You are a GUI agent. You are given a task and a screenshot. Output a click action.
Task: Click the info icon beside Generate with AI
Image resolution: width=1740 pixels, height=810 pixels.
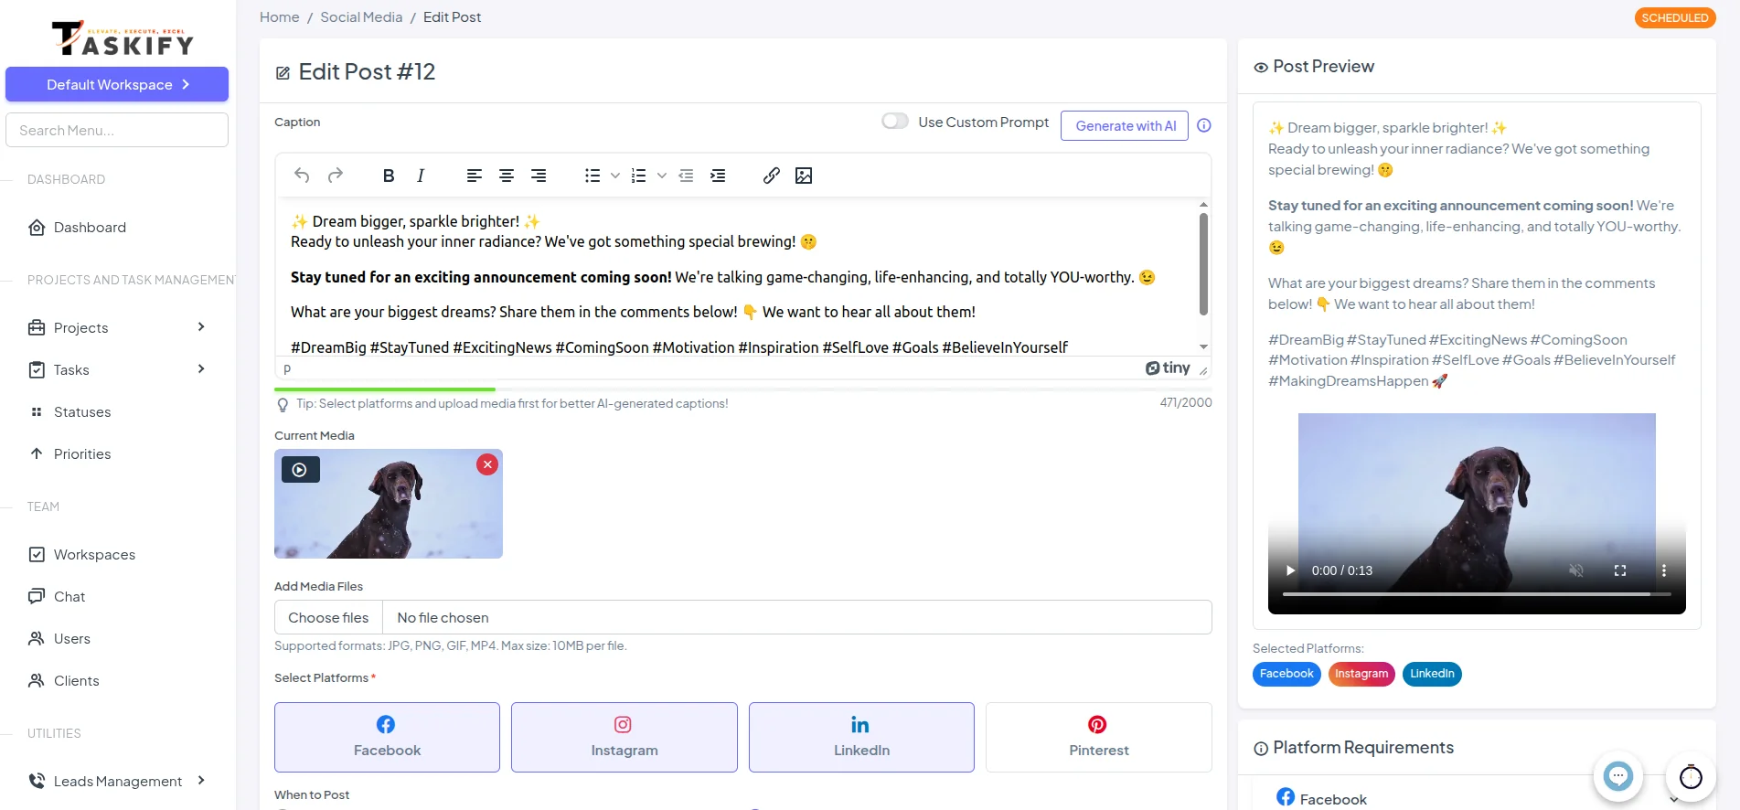(x=1204, y=125)
